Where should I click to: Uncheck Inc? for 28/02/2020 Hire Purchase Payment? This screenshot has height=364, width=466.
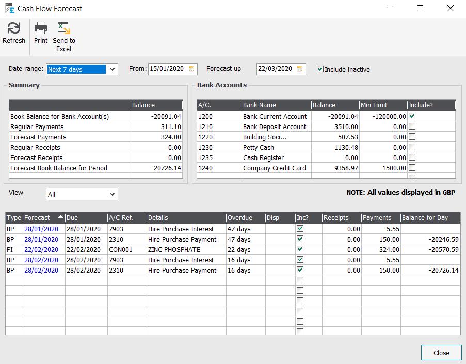(300, 270)
